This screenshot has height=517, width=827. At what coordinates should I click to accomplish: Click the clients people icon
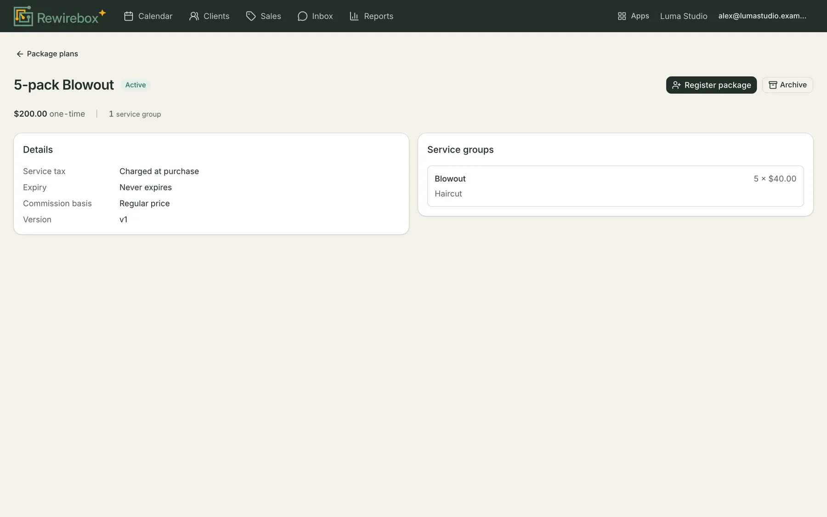point(194,16)
